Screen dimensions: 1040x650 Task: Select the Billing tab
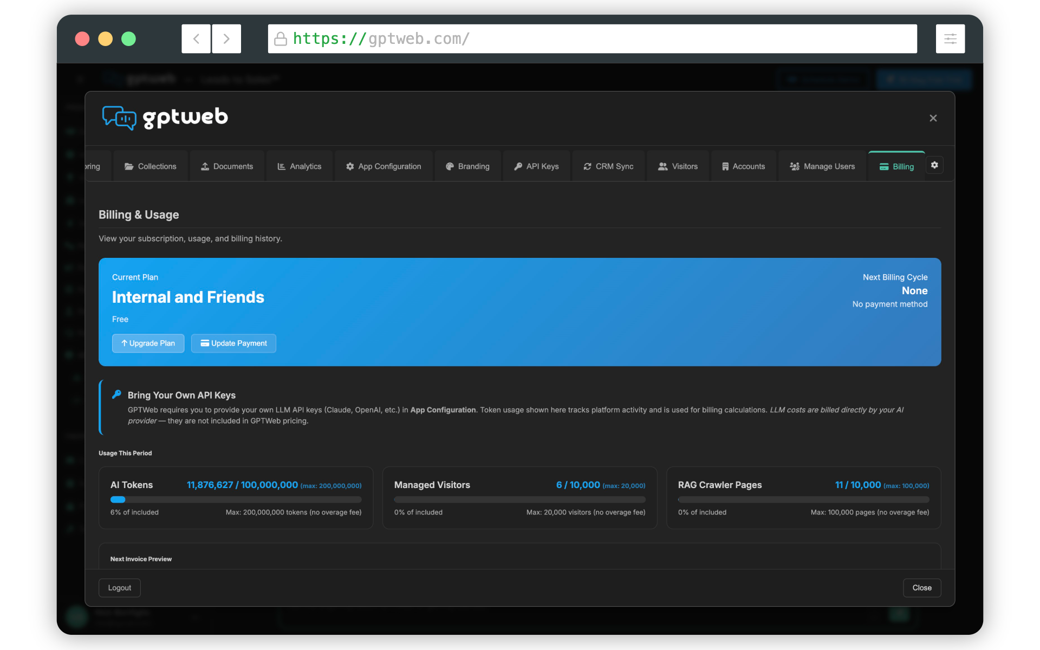point(896,166)
